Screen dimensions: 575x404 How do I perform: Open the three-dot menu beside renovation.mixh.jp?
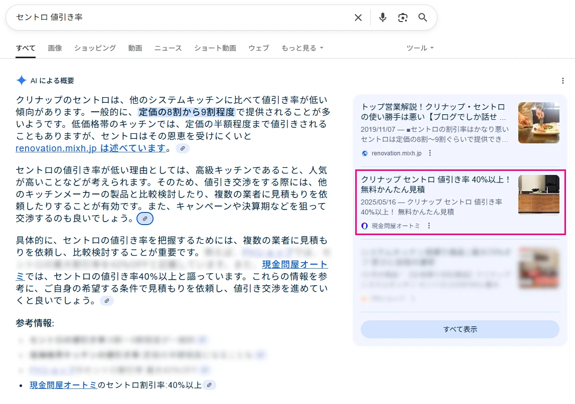[430, 153]
